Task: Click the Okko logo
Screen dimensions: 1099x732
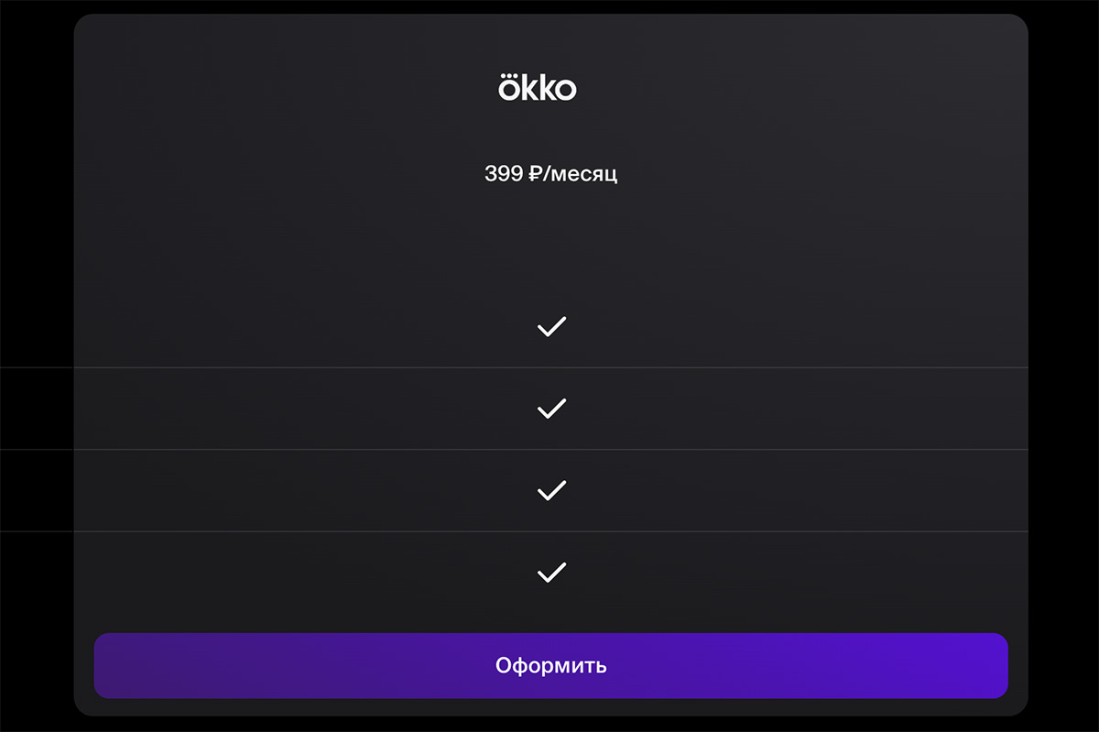Action: [x=539, y=87]
